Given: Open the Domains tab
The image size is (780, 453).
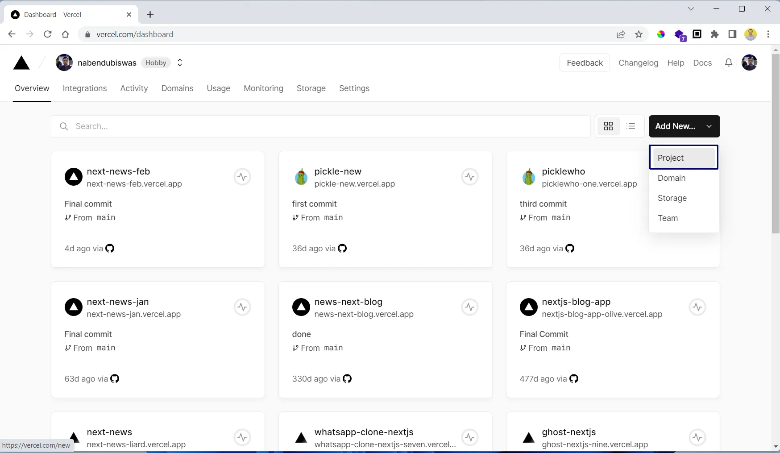Looking at the screenshot, I should tap(177, 88).
